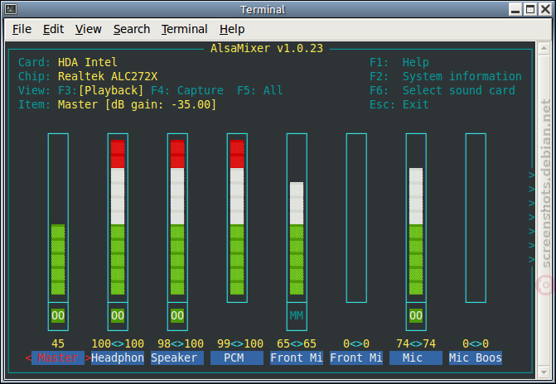
Task: Click the empty 0<>0 Front Mi volume bar
Action: click(x=356, y=218)
